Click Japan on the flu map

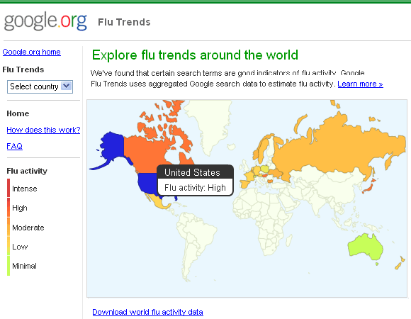pos(369,188)
